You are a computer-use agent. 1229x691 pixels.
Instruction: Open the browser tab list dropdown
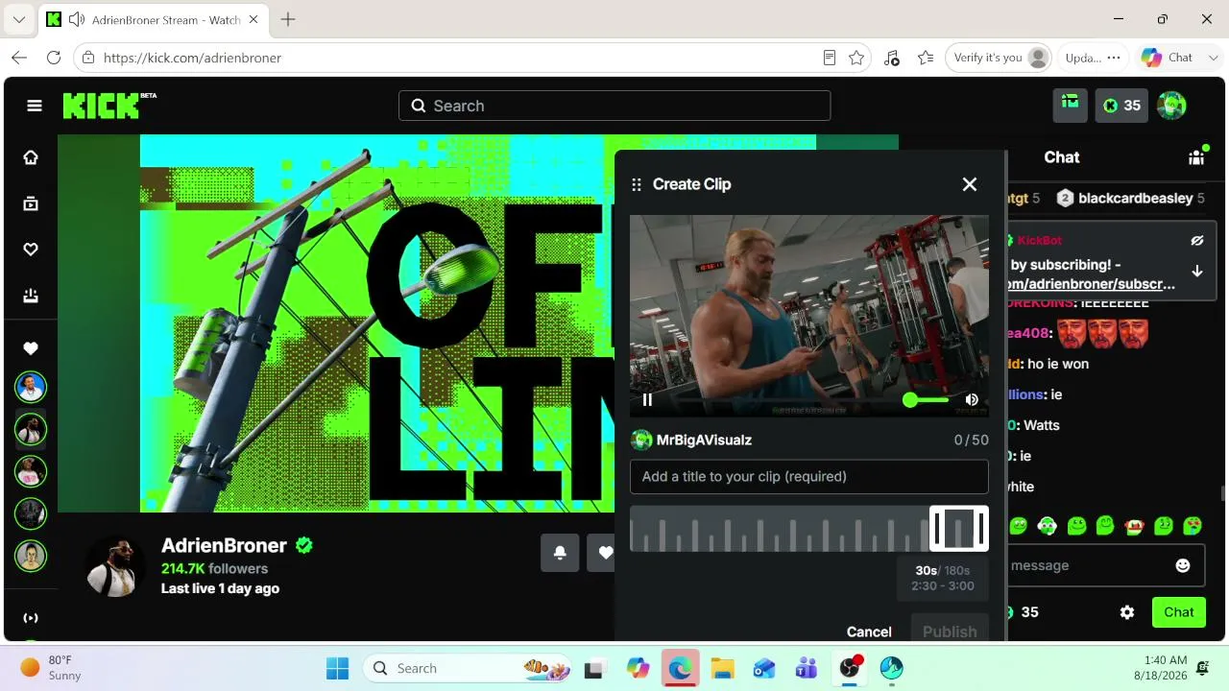[x=18, y=19]
